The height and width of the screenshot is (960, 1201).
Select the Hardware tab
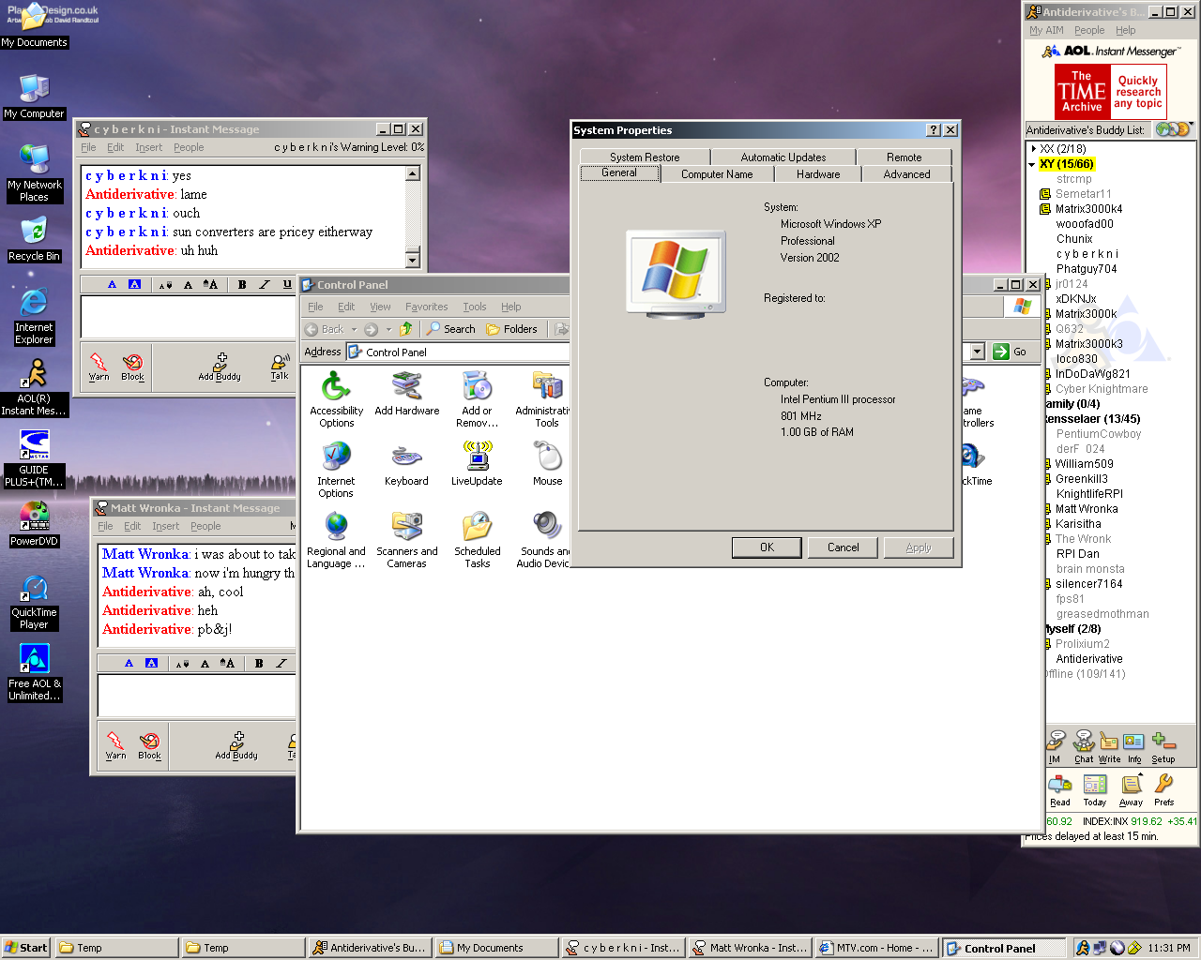[x=818, y=174]
